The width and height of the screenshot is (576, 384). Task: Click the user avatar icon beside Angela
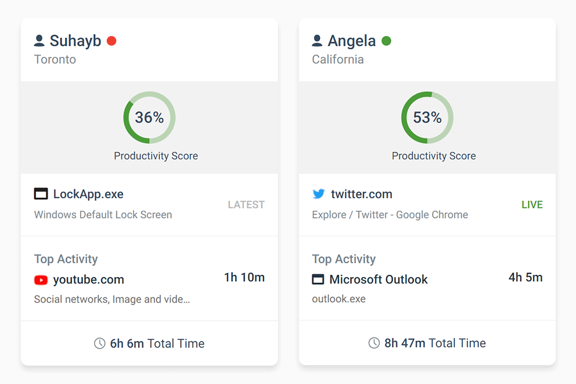(317, 41)
